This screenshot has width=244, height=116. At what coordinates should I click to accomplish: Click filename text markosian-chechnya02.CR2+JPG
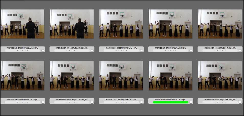(x=72, y=48)
